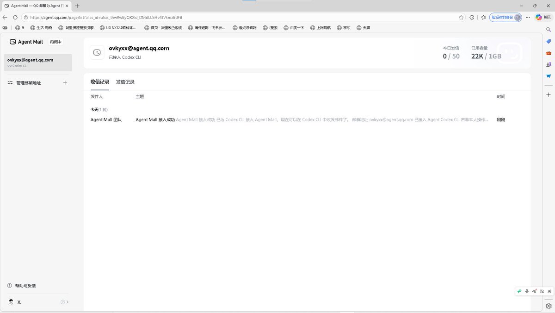Add page to favorites with star icon

[x=461, y=17]
